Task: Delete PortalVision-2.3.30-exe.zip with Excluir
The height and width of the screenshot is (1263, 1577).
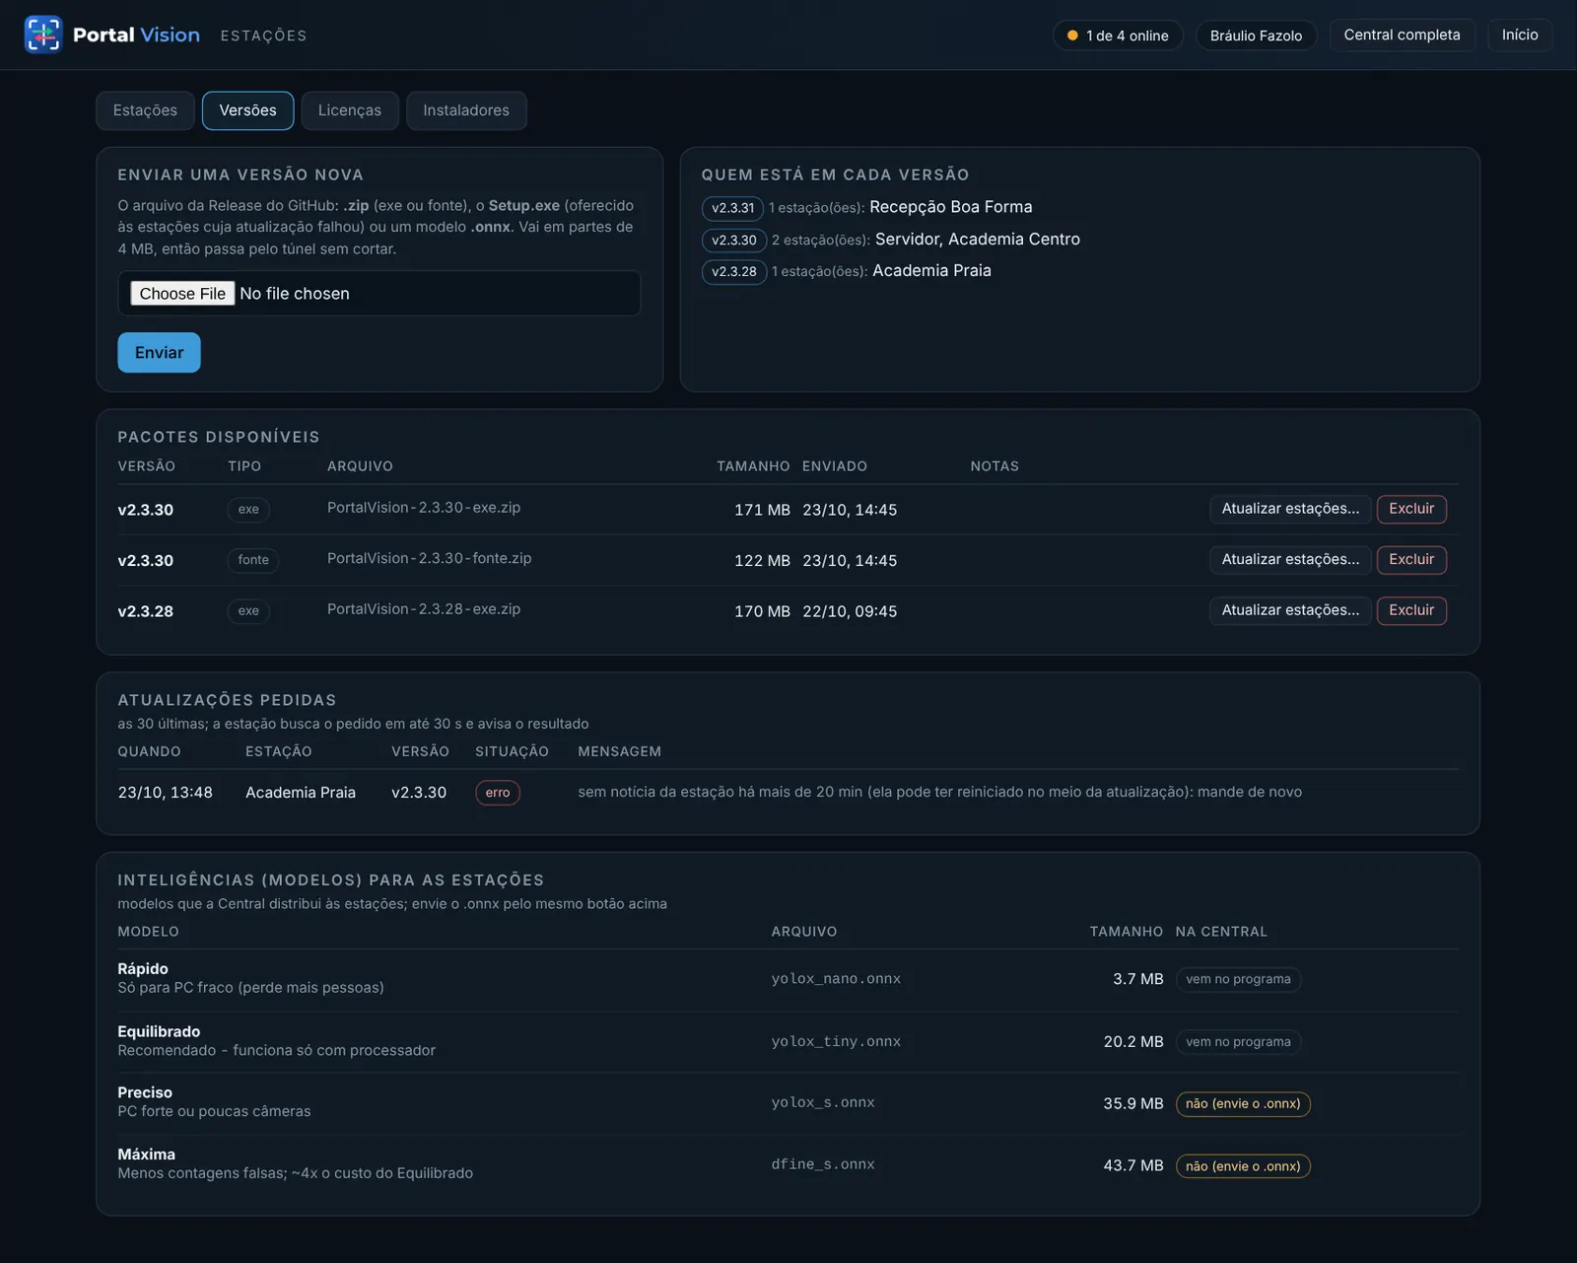Action: coord(1411,509)
